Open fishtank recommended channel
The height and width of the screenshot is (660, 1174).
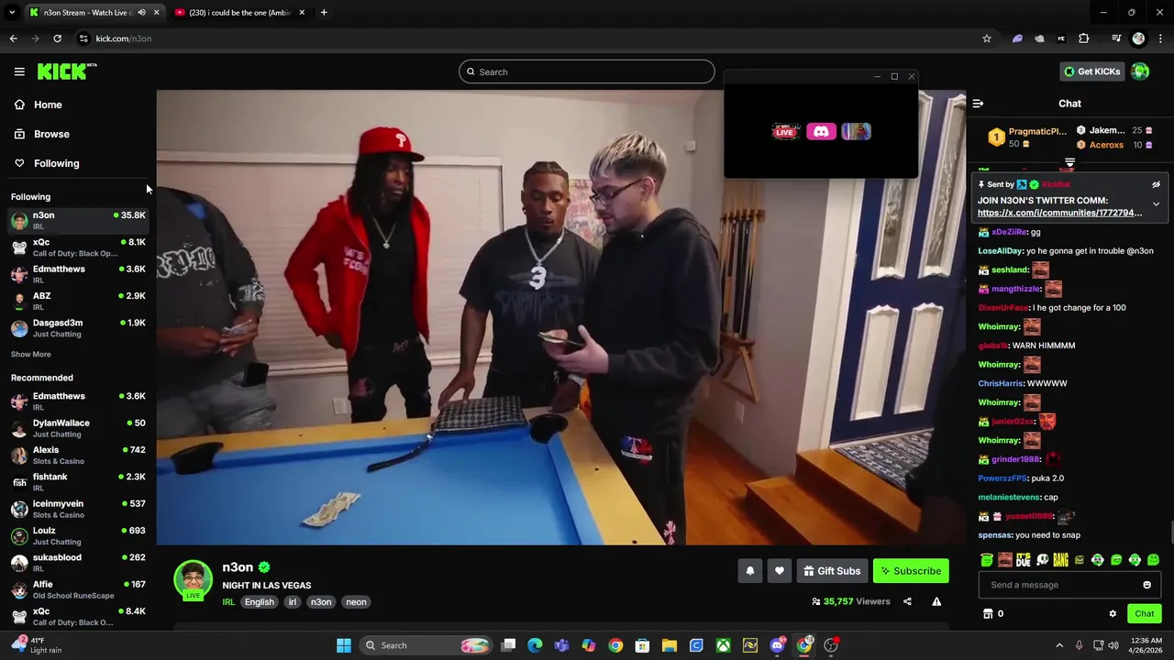click(x=78, y=482)
